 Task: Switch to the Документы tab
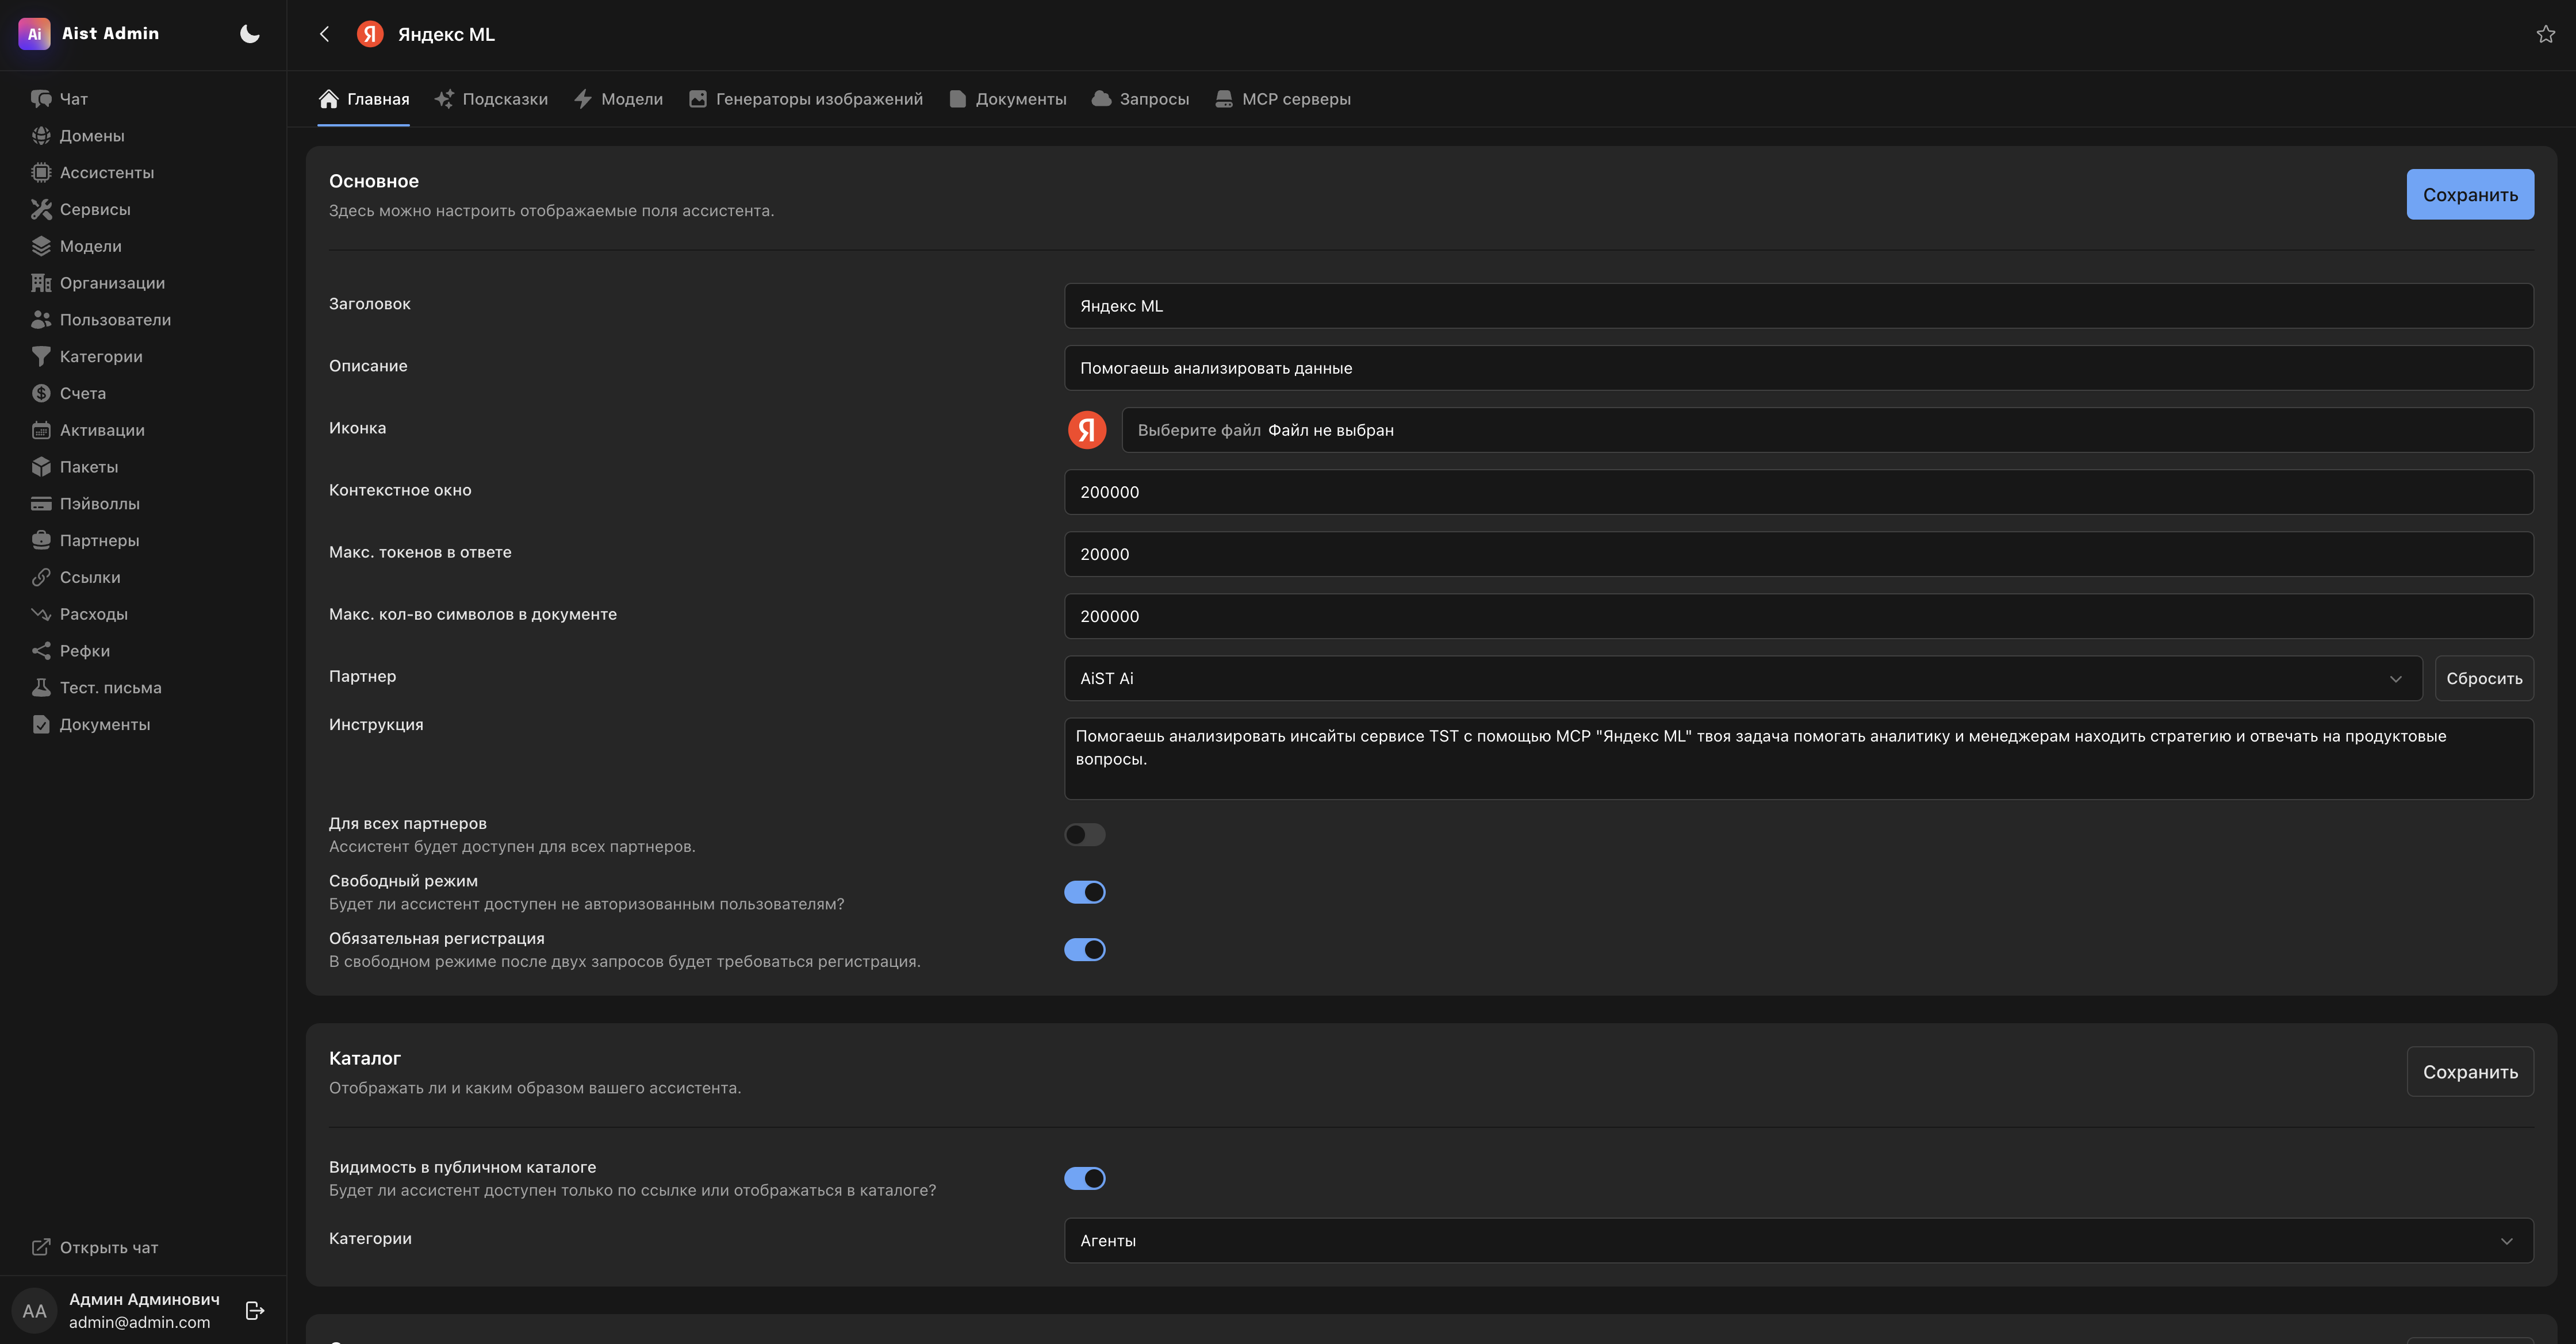[x=1008, y=99]
